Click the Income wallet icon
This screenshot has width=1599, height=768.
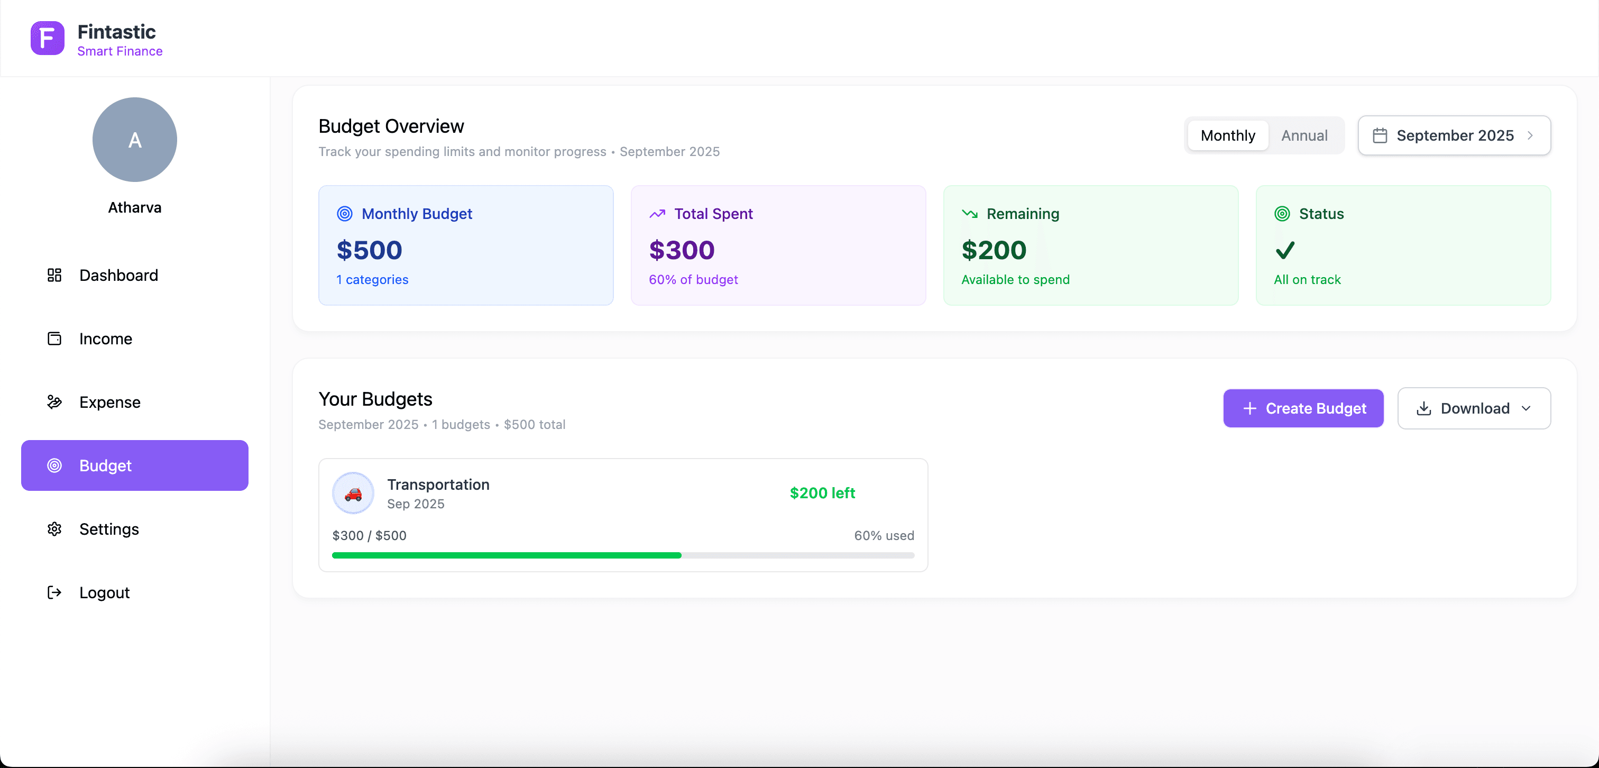coord(54,339)
